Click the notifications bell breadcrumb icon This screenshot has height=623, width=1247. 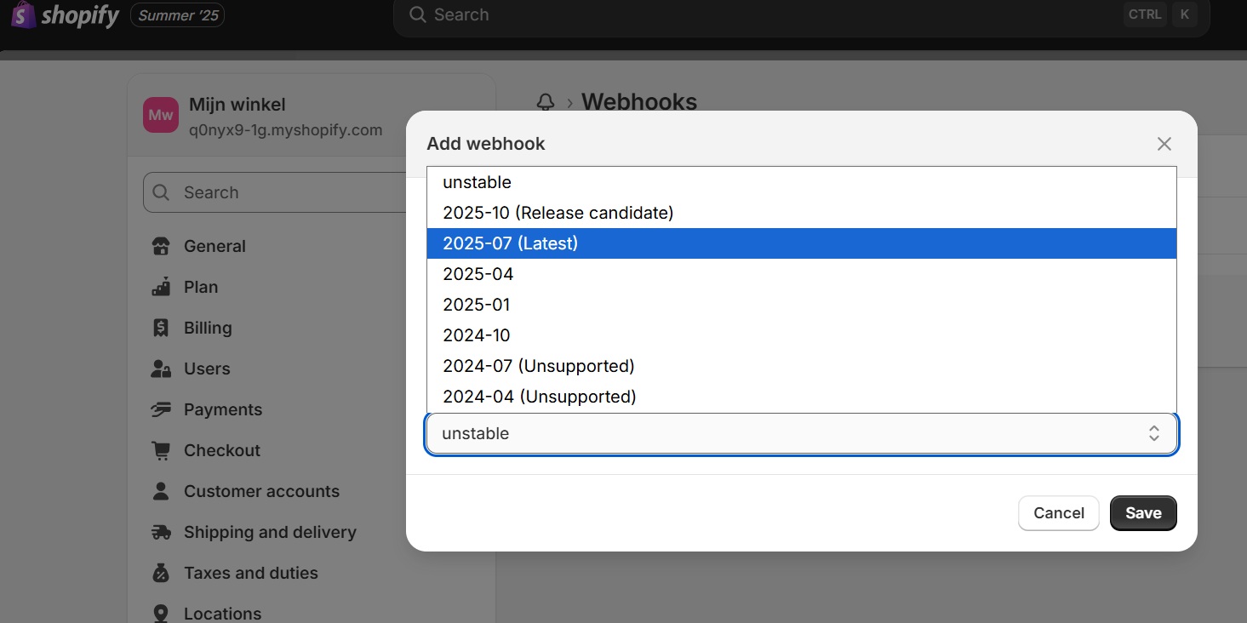coord(546,103)
